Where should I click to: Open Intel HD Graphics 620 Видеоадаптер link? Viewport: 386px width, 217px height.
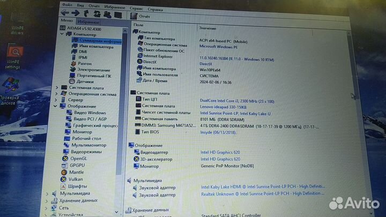[x=220, y=152]
